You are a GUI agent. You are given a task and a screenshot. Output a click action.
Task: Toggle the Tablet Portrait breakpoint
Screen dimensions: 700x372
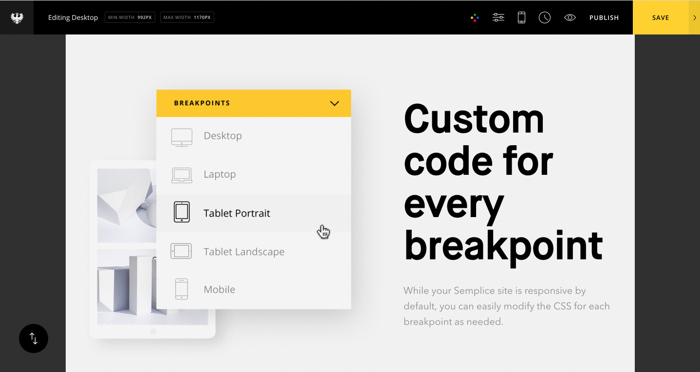tap(181, 212)
